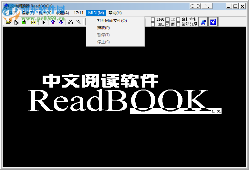This screenshot has height=170, width=249.
Task: Click the yellow favorites folder icon
Action: coord(34,22)
